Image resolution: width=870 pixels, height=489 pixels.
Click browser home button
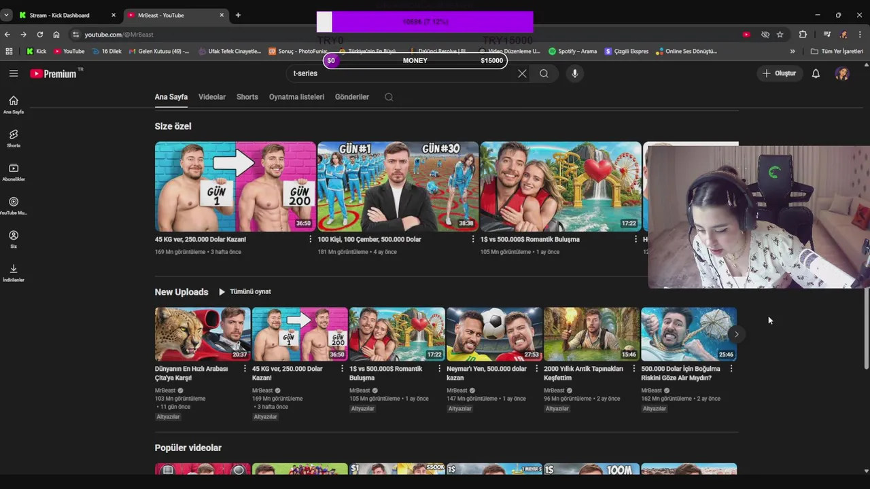pos(56,35)
